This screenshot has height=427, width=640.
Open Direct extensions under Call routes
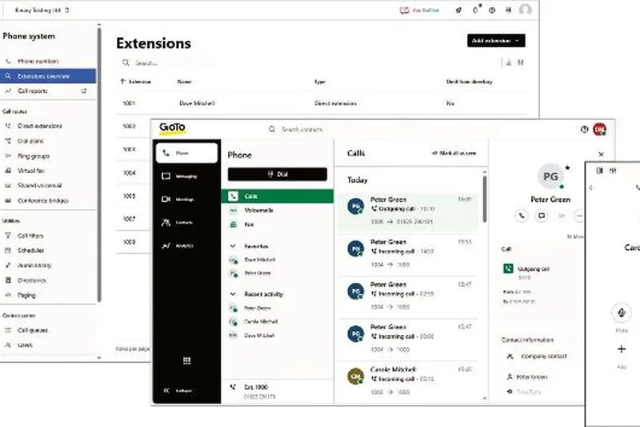click(x=39, y=126)
